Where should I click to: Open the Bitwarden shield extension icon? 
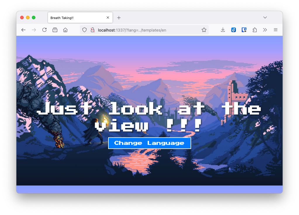point(244,30)
